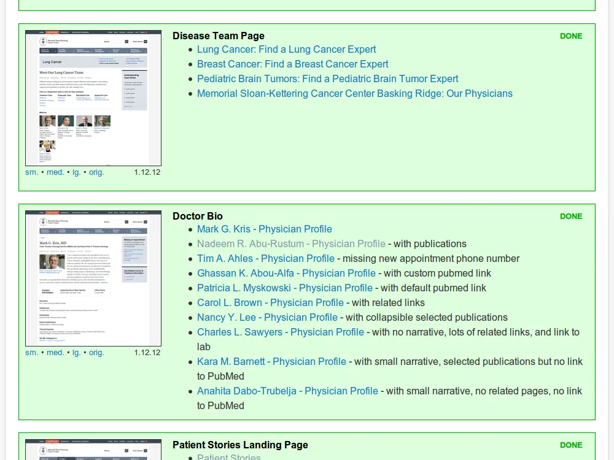
Task: Open the Disease Team Page thumbnail image
Action: (x=93, y=98)
